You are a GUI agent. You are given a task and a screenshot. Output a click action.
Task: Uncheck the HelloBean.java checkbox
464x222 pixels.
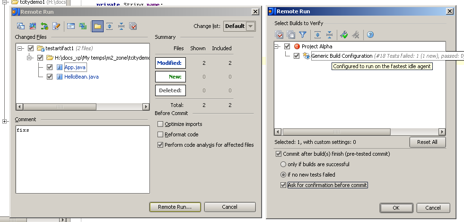(x=50, y=77)
